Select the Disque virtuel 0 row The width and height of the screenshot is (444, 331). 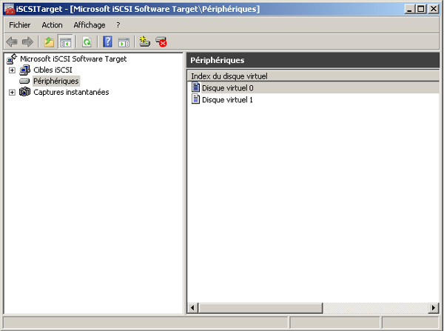click(313, 88)
